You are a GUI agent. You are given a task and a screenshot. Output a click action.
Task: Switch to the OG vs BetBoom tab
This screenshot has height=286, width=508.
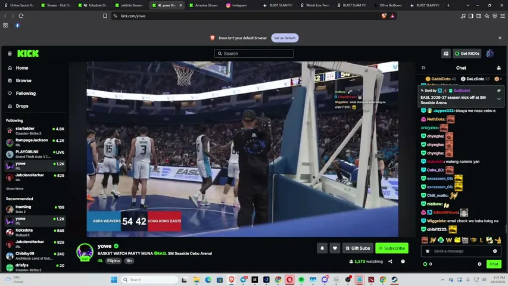click(388, 5)
